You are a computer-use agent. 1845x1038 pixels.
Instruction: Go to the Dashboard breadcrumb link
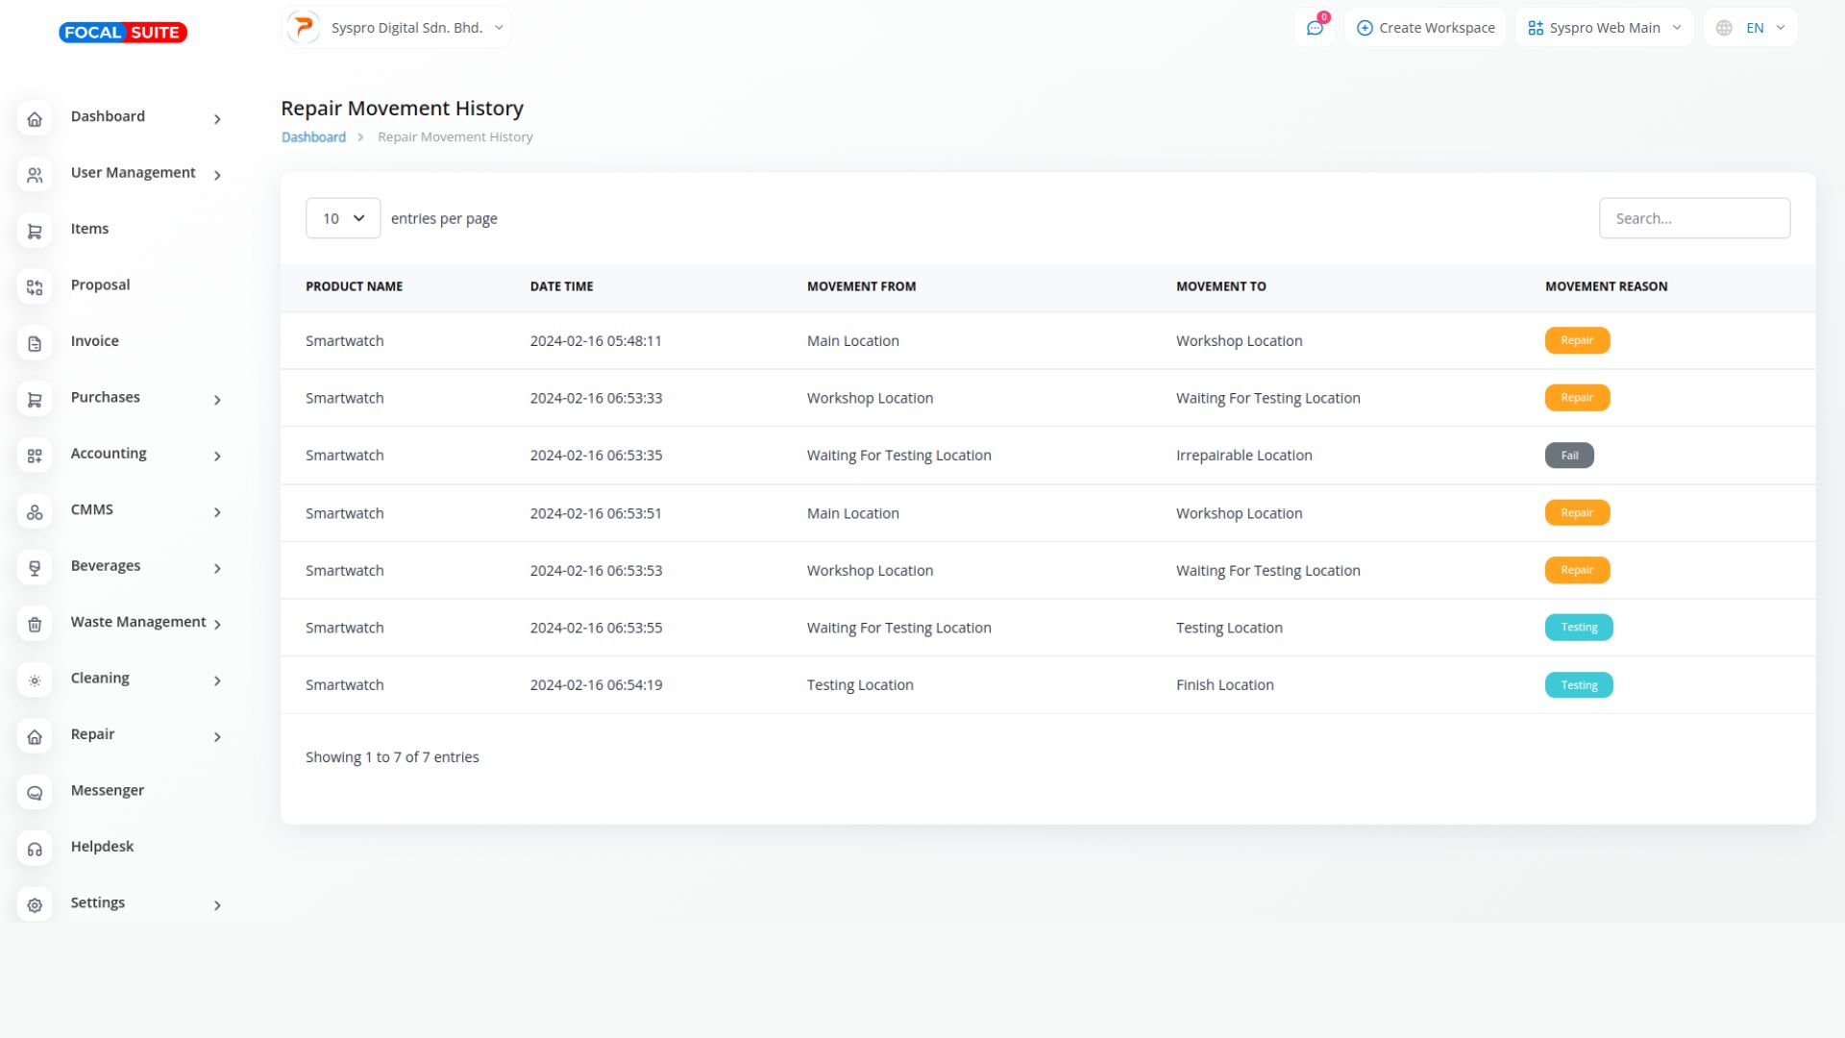point(313,137)
